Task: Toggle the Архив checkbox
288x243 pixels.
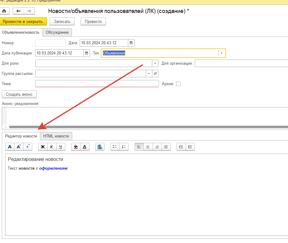Action: pos(178,84)
